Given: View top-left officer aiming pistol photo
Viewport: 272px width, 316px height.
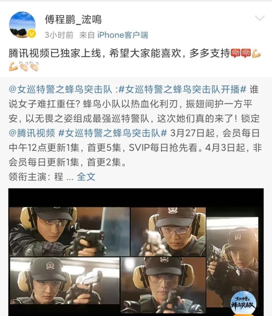Looking at the screenshot, I should [69, 232].
